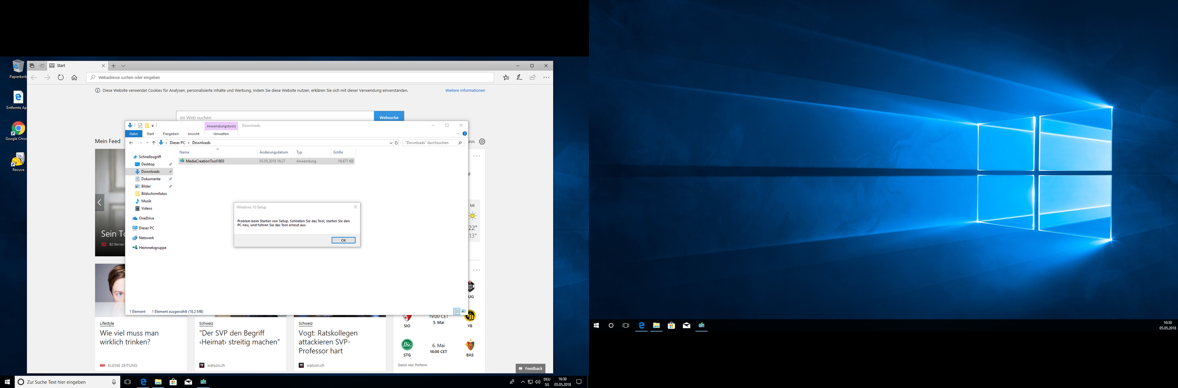The width and height of the screenshot is (1178, 388).
Task: Open the Google Chrome desktop shortcut
Action: coord(18,131)
